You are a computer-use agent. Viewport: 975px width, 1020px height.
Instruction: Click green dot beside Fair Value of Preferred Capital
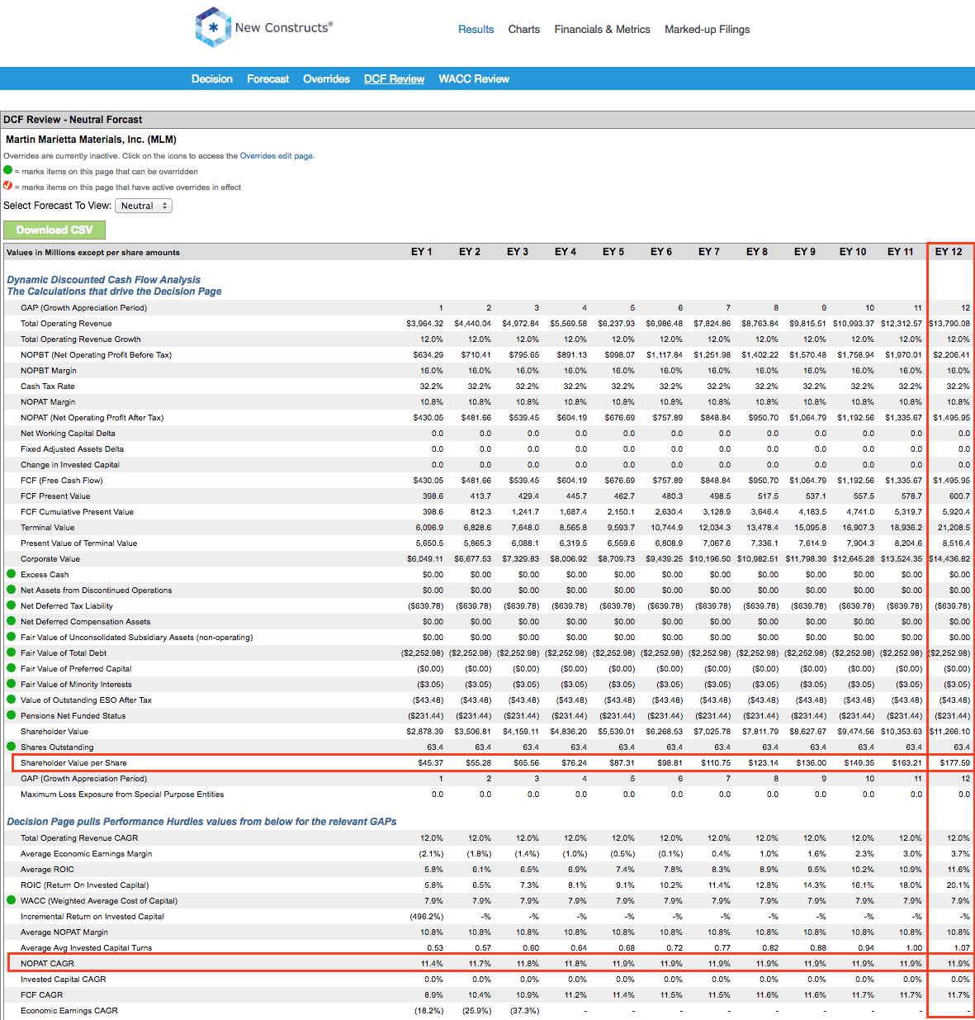[x=12, y=668]
